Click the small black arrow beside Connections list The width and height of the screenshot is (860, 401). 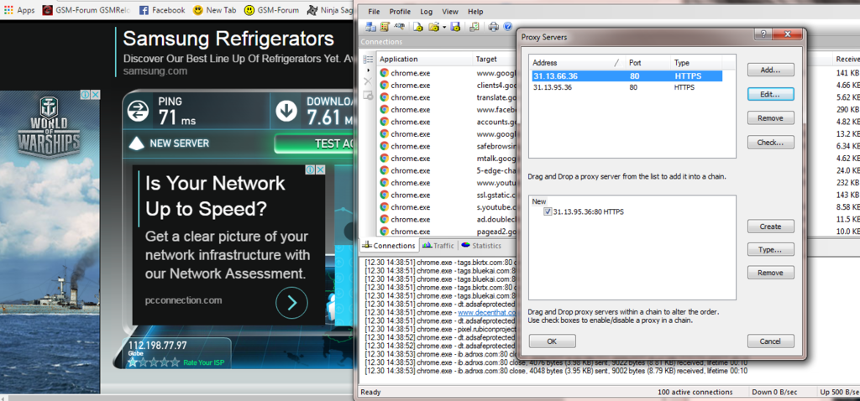(x=368, y=70)
